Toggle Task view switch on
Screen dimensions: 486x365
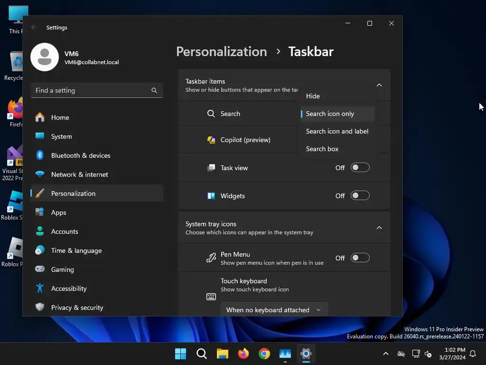point(360,168)
